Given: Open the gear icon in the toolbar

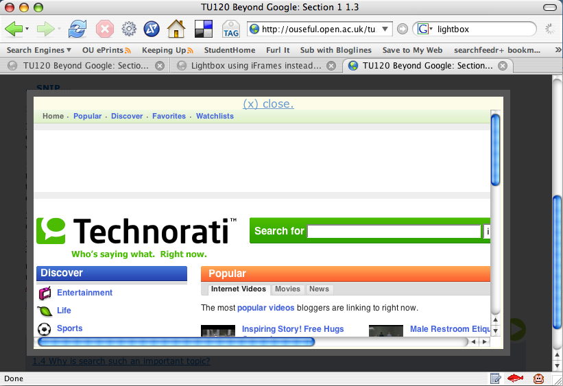Looking at the screenshot, I should (129, 29).
